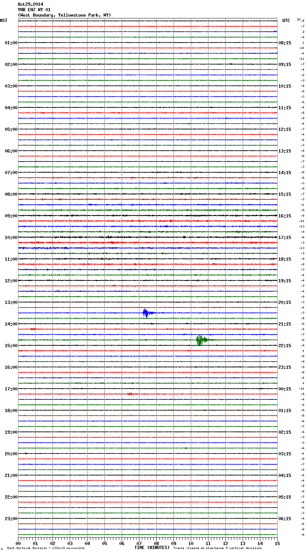Select the 04:00 MST time label
306x553 pixels.
pyautogui.click(x=11, y=108)
